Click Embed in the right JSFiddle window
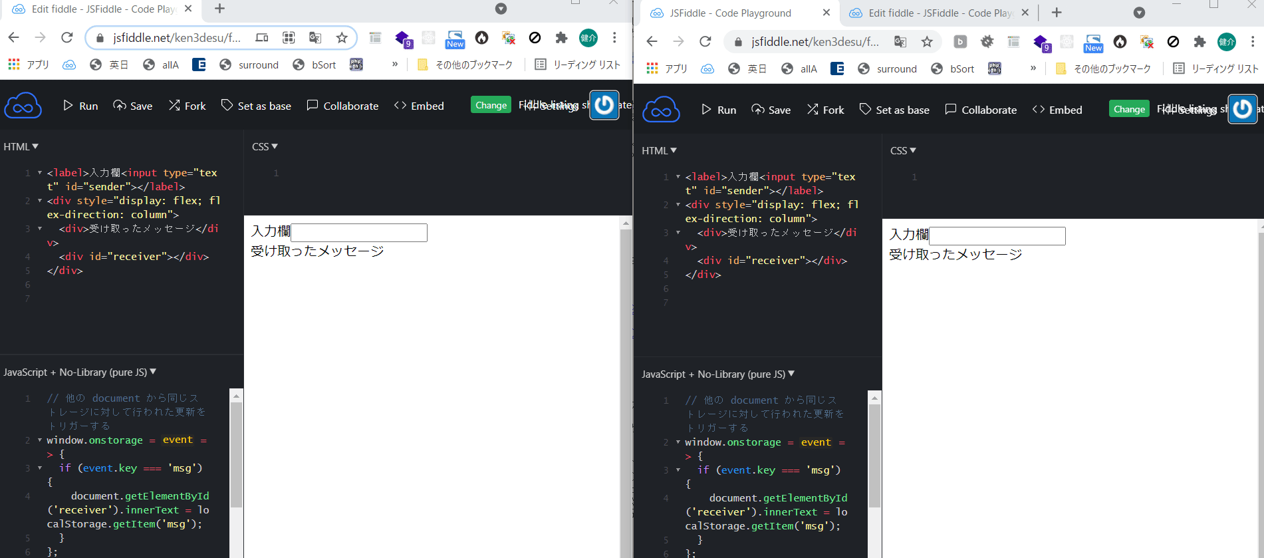 point(1057,110)
